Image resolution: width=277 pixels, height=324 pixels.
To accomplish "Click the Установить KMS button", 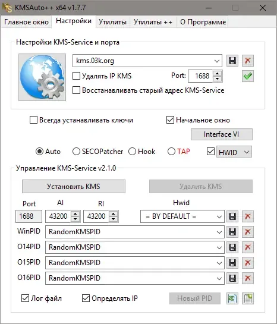I will point(74,187).
